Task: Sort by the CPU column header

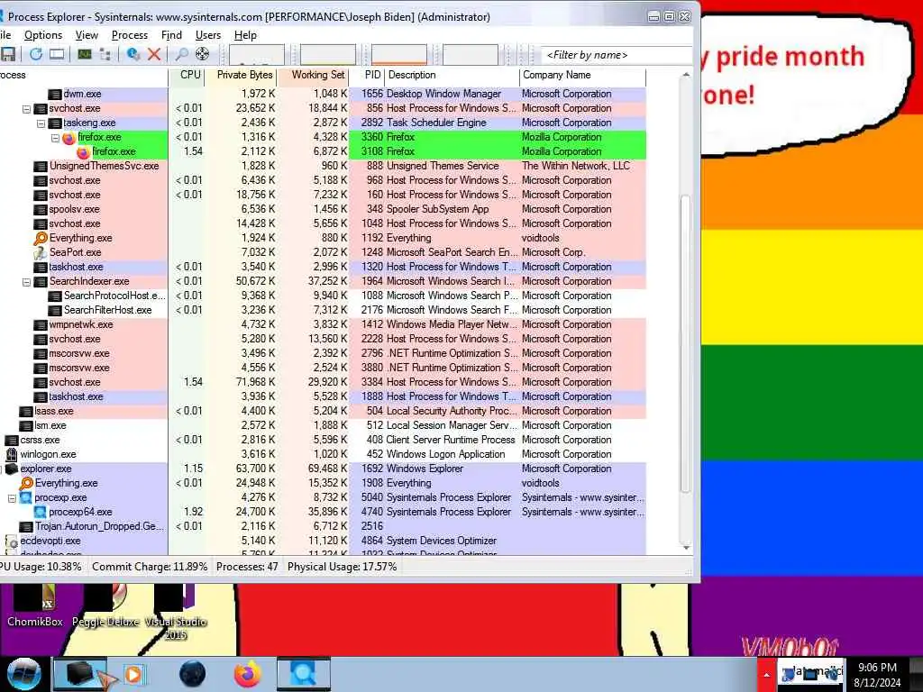Action: coord(187,76)
